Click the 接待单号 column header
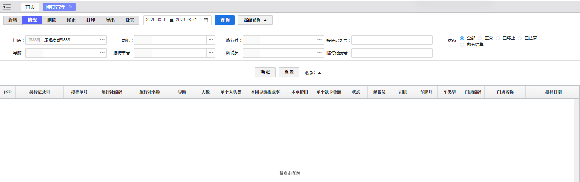Screen dimensions: 580x182 click(x=79, y=92)
